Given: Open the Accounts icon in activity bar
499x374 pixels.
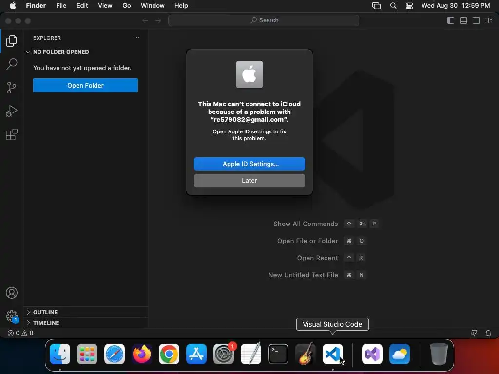Looking at the screenshot, I should [x=12, y=293].
